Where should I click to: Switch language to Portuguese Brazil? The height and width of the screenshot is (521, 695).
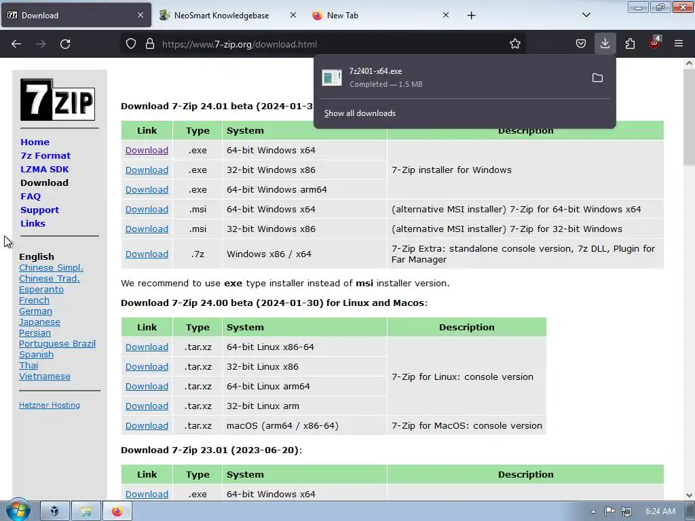pyautogui.click(x=57, y=344)
